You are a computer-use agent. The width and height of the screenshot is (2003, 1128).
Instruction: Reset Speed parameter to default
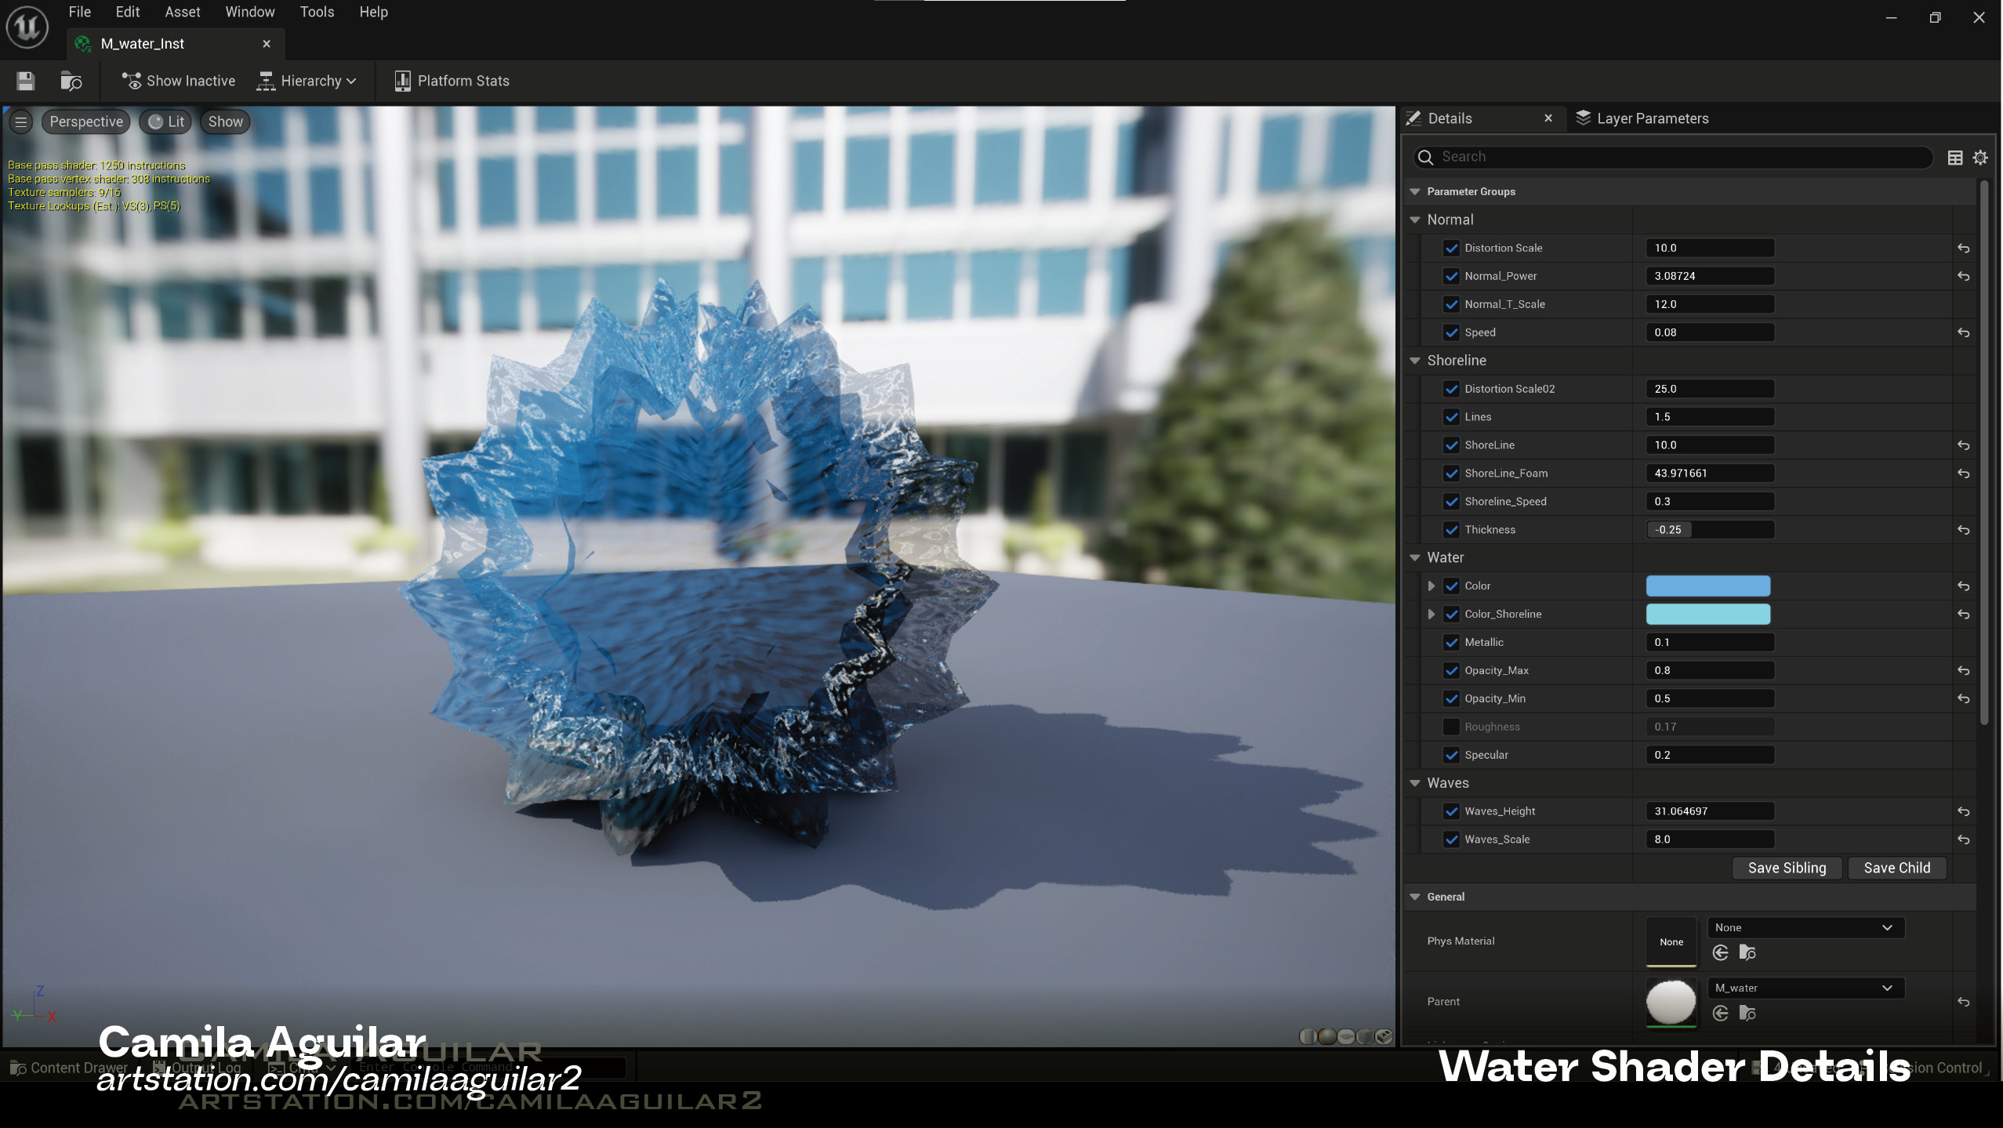click(x=1964, y=332)
